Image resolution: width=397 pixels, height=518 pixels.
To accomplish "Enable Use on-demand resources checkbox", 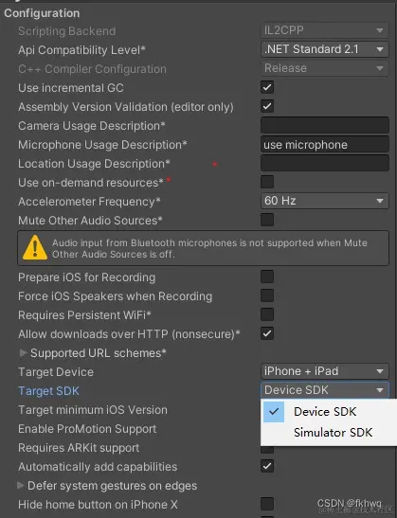I will coord(267,182).
